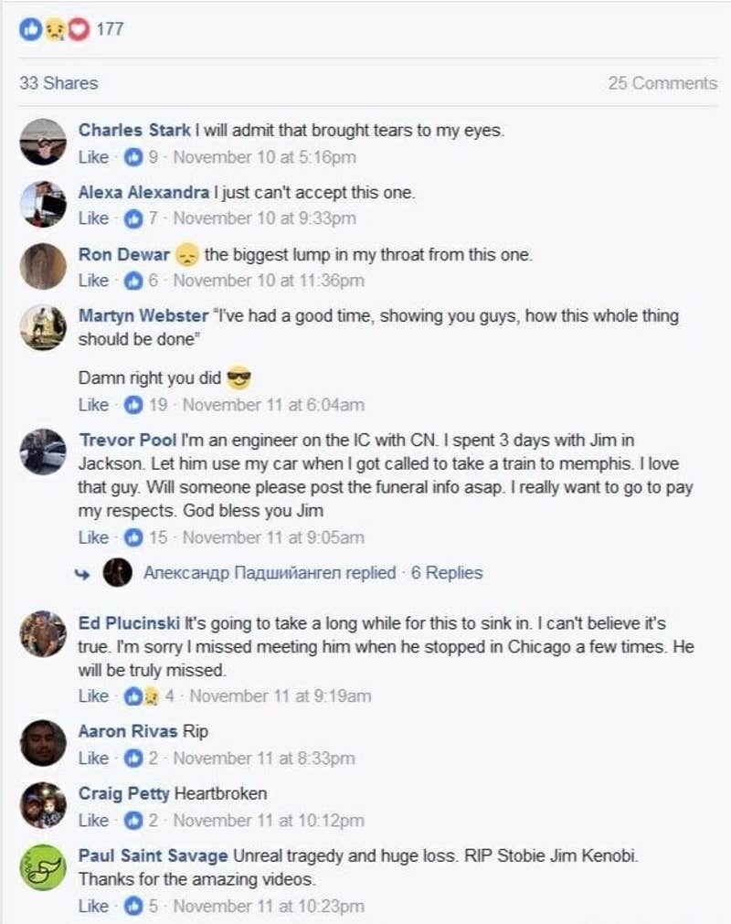
Task: Open the 33 Shares list
Action: [58, 83]
